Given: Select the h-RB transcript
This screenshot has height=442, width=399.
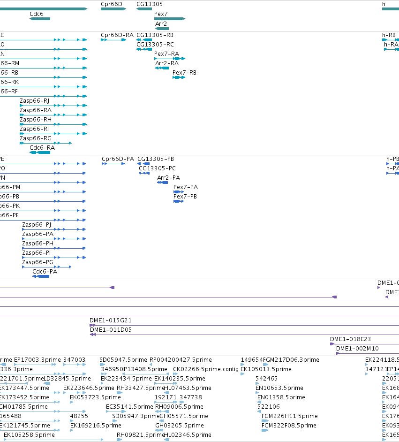Looking at the screenshot, I should [x=391, y=40].
